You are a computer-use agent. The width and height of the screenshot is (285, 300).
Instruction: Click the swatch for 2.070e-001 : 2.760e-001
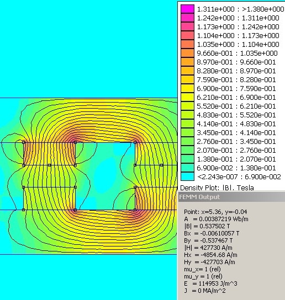click(187, 150)
